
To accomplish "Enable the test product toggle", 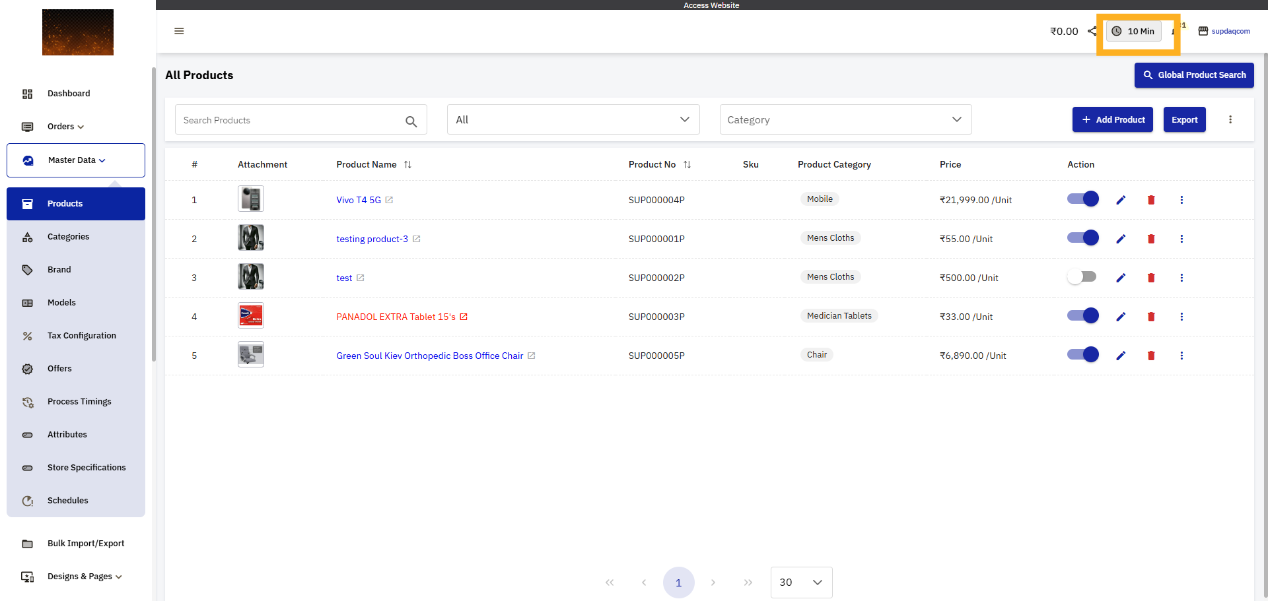I will 1082,277.
